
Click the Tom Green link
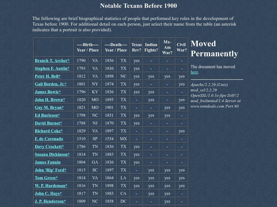pyautogui.click(x=46, y=177)
